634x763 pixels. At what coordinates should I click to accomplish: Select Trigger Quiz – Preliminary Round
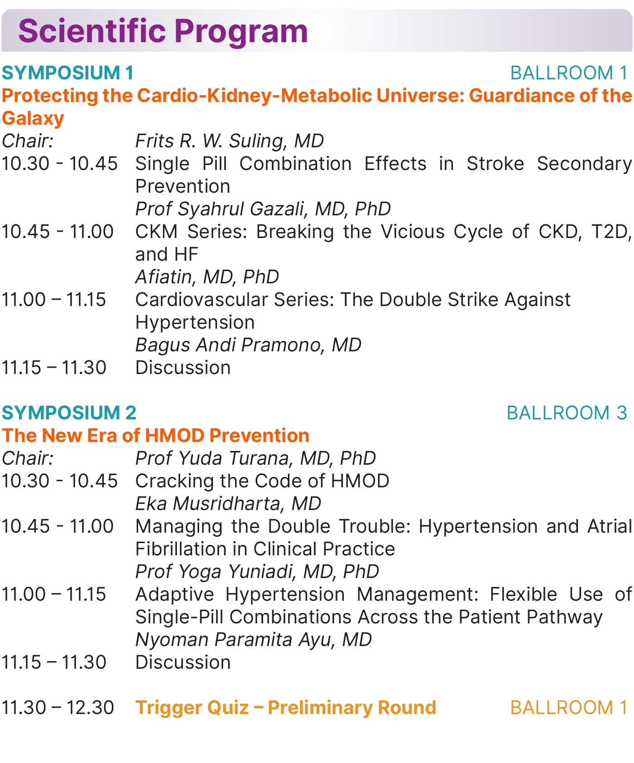click(286, 708)
